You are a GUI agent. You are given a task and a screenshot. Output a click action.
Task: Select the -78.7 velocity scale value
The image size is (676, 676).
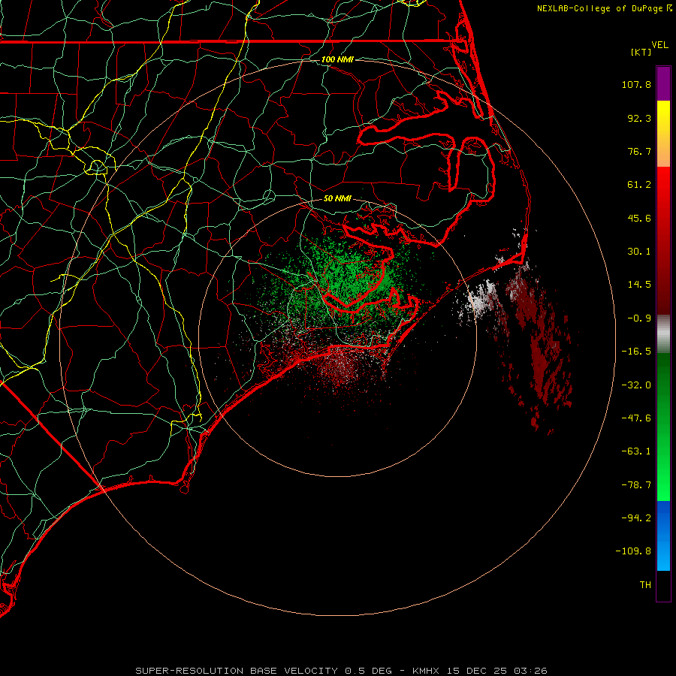coord(636,485)
